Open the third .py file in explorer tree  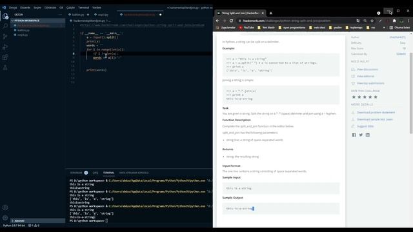[37, 35]
